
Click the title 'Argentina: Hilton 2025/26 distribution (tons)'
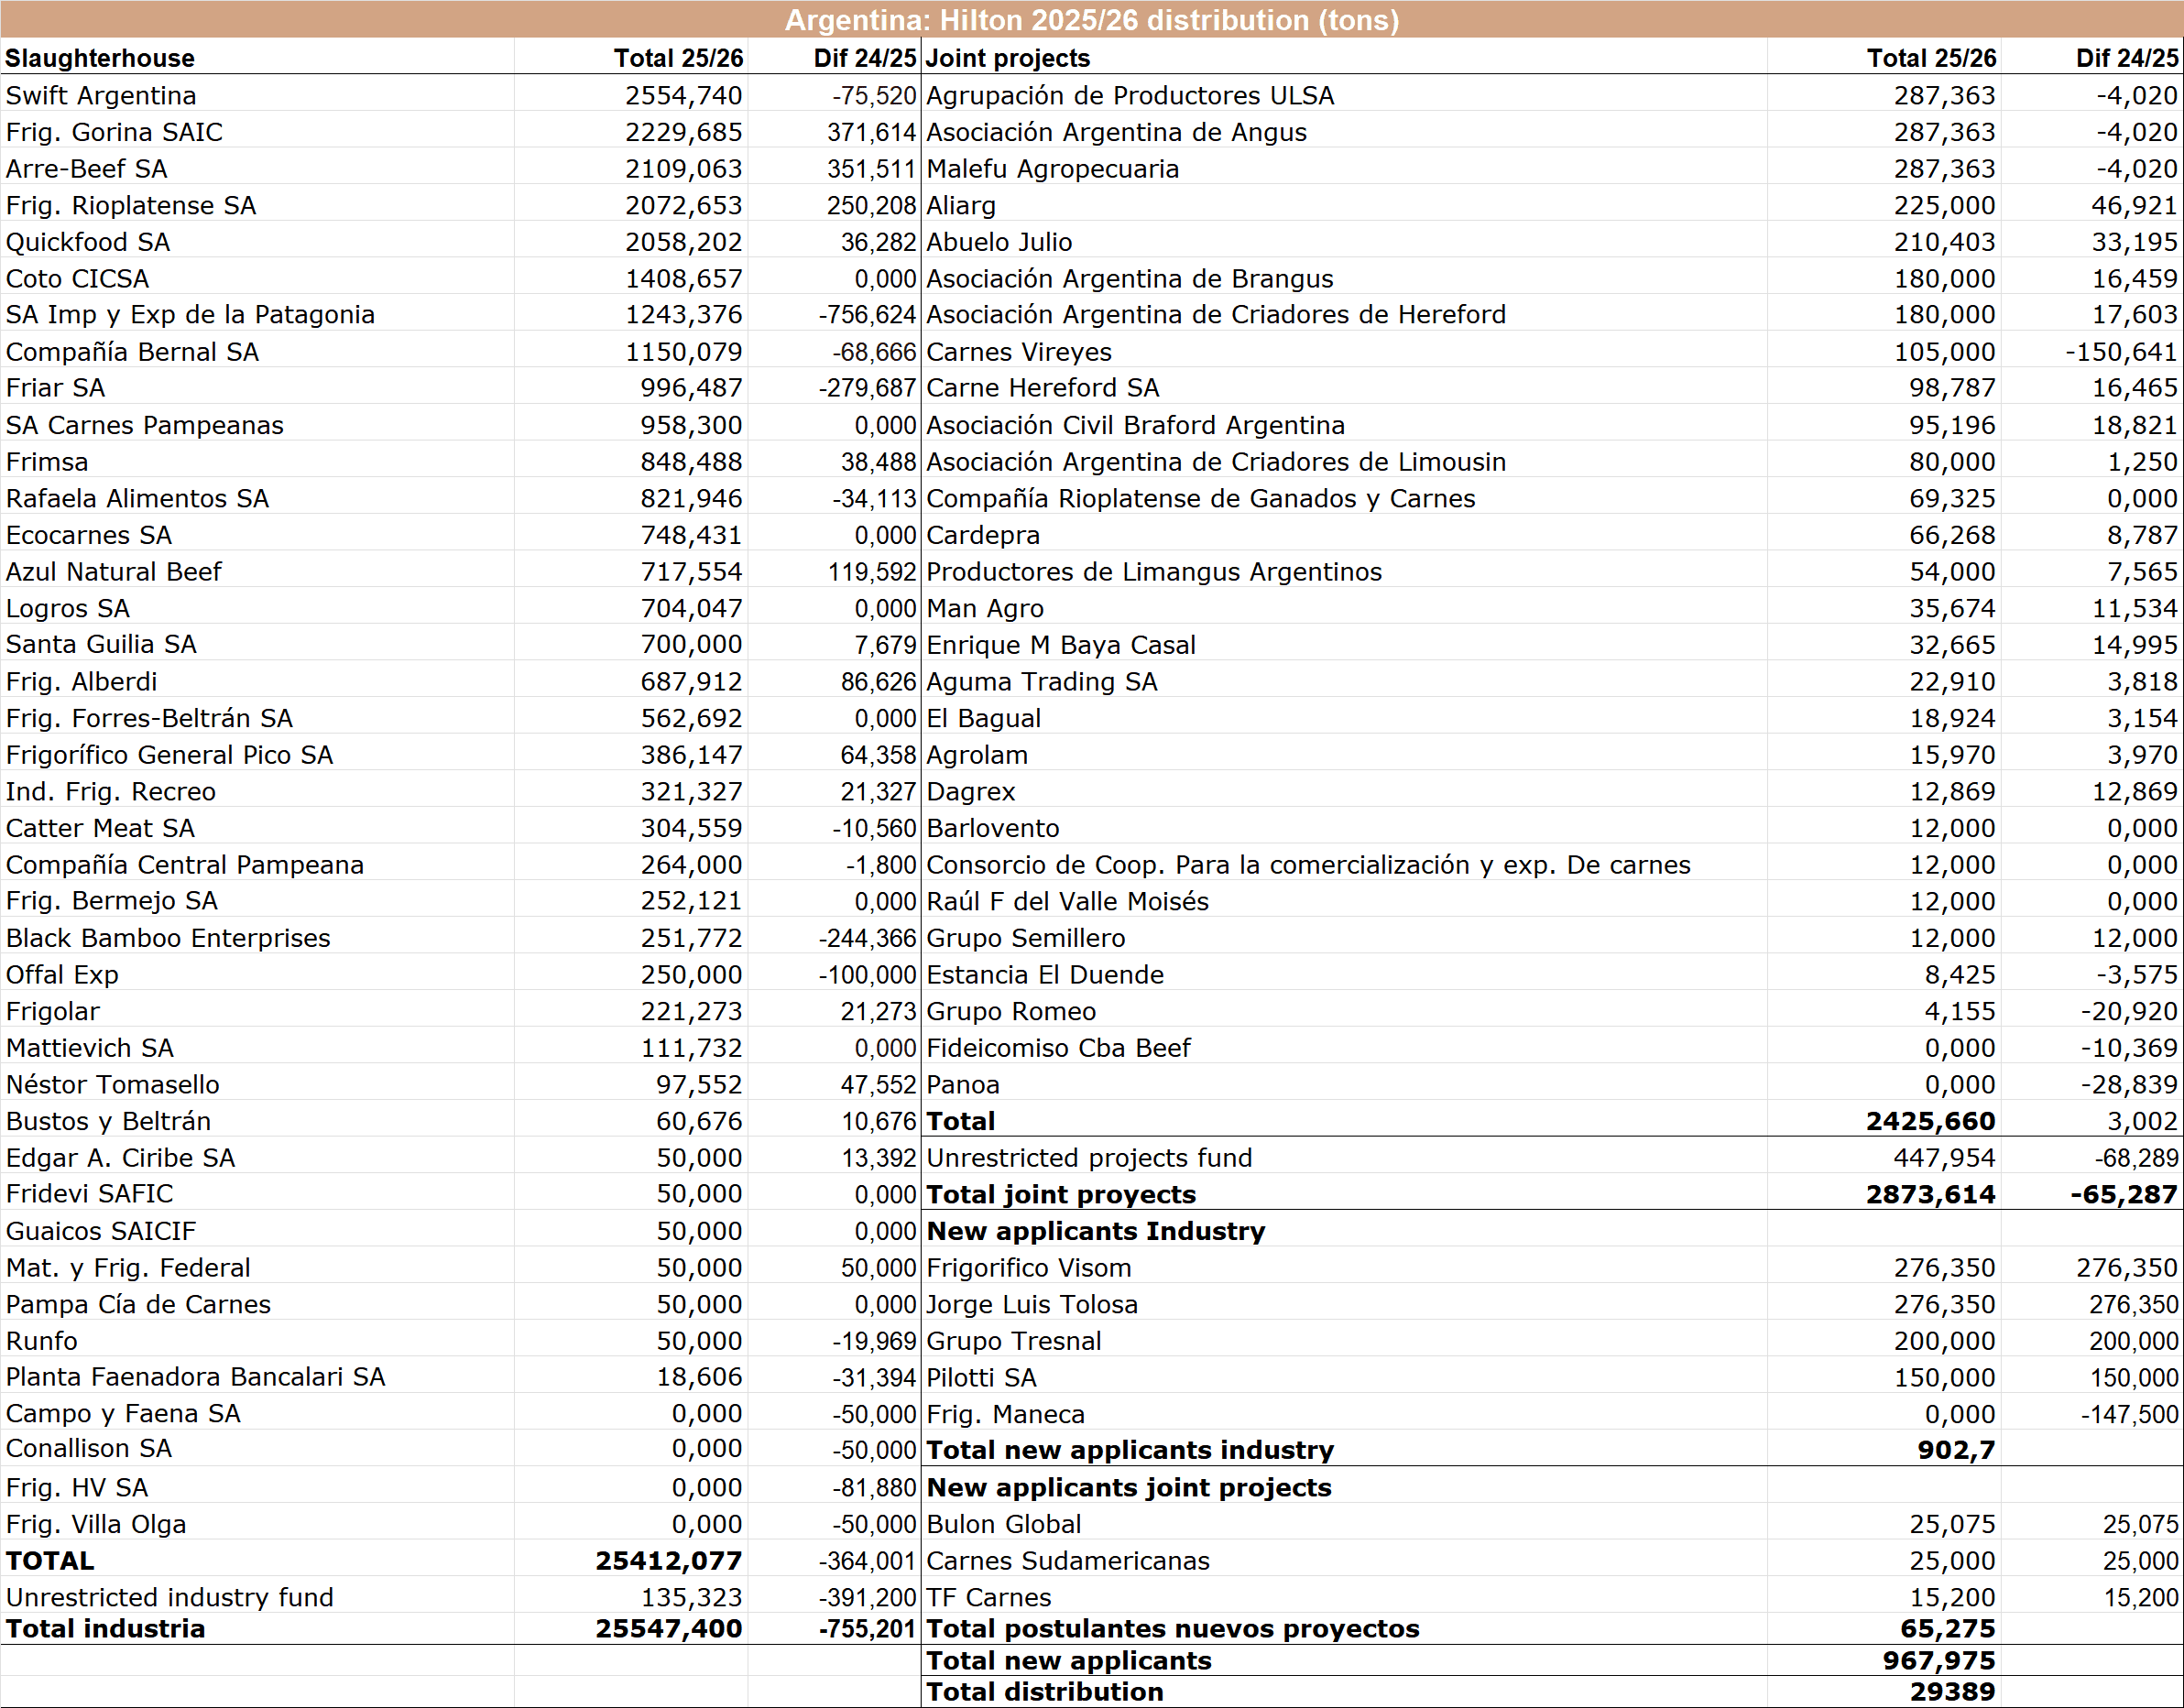coord(1091,20)
